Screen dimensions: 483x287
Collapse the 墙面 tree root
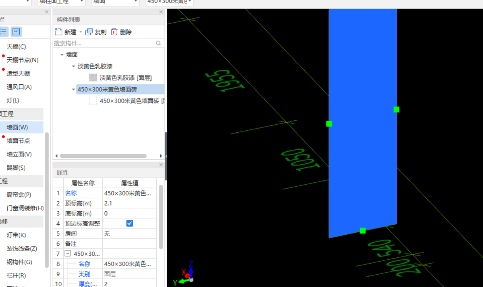tap(62, 55)
